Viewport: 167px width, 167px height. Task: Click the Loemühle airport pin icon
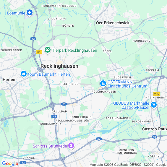[30, 13]
